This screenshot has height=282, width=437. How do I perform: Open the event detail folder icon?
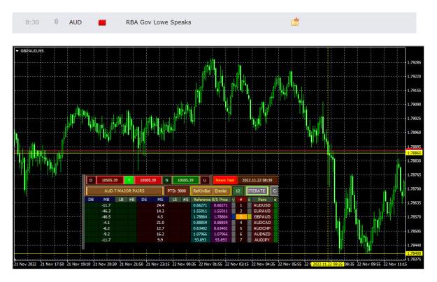[x=295, y=22]
